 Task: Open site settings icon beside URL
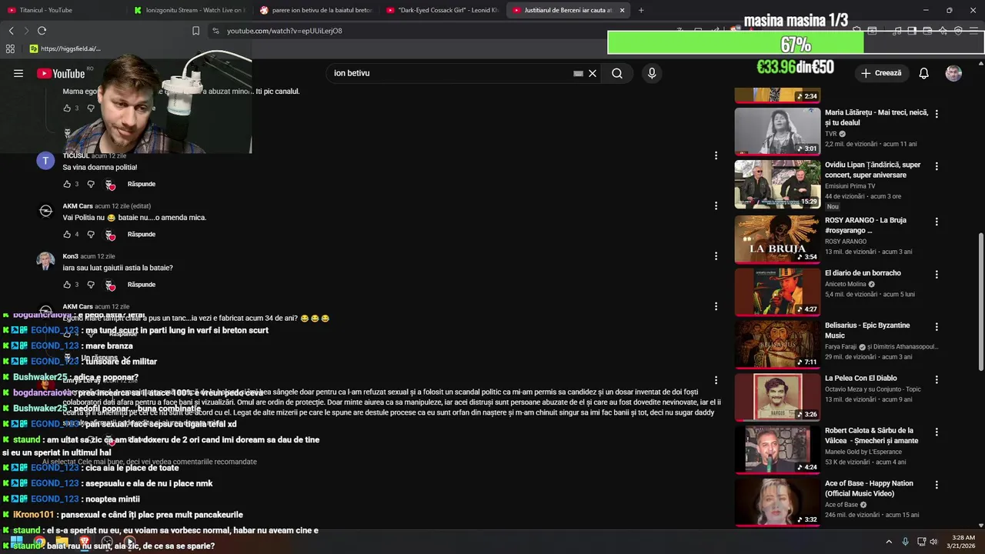(x=215, y=31)
